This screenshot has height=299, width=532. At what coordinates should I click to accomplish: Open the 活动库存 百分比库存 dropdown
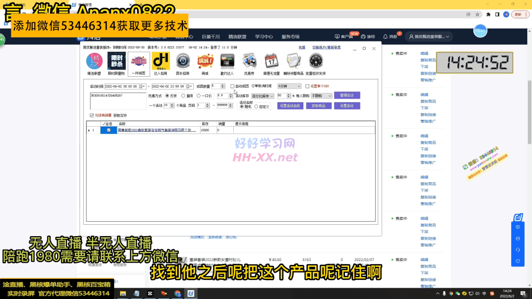pos(262,96)
